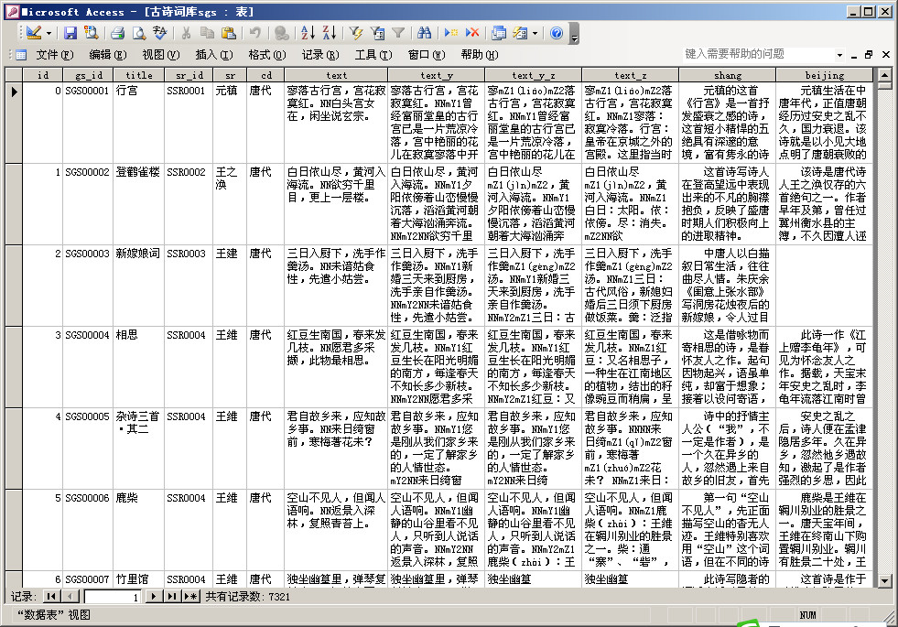Open the help question dropdown arrow
Viewport: 898px width, 627px height.
coord(839,55)
